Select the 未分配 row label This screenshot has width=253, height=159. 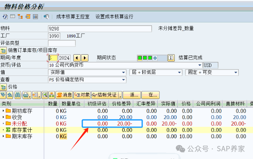[x=20, y=124]
